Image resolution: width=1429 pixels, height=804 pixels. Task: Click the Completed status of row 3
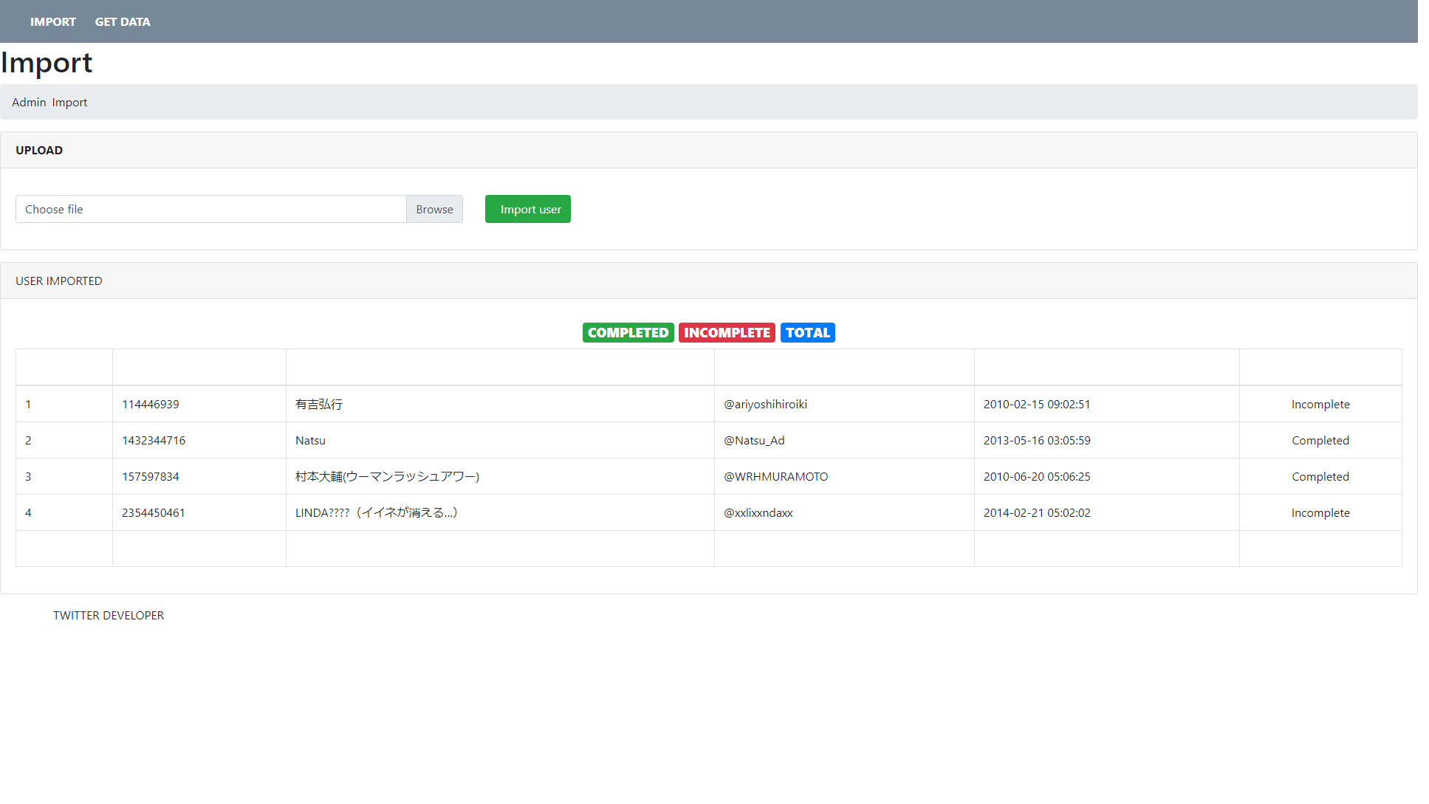click(1320, 476)
